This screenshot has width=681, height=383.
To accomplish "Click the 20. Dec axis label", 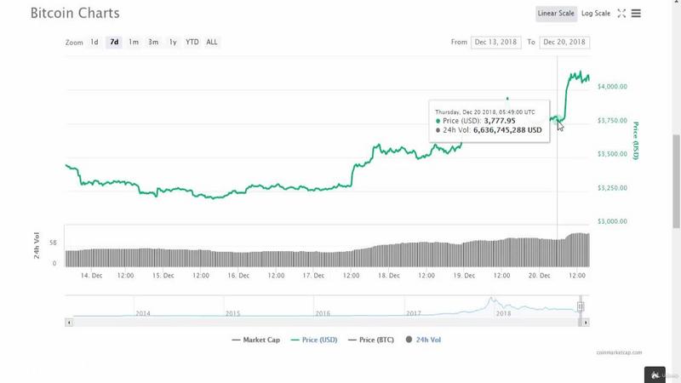I will 539,275.
